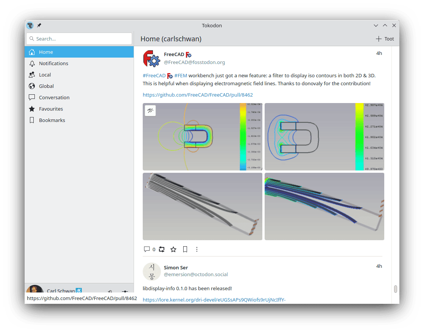This screenshot has height=333, width=424.
Task: Favourite the FreeCAD post with the star
Action: coord(173,249)
